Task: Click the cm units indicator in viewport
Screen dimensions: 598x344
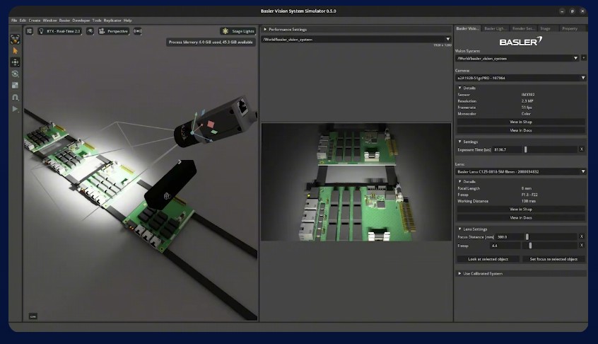Action: coord(33,316)
